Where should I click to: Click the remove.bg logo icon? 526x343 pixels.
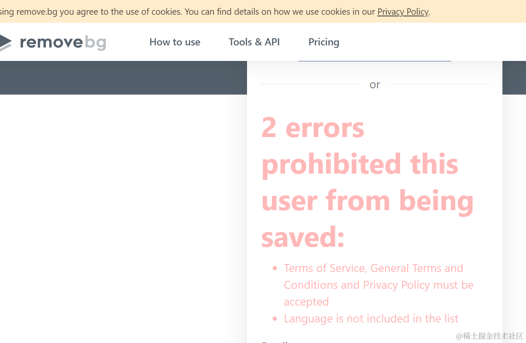click(x=5, y=42)
